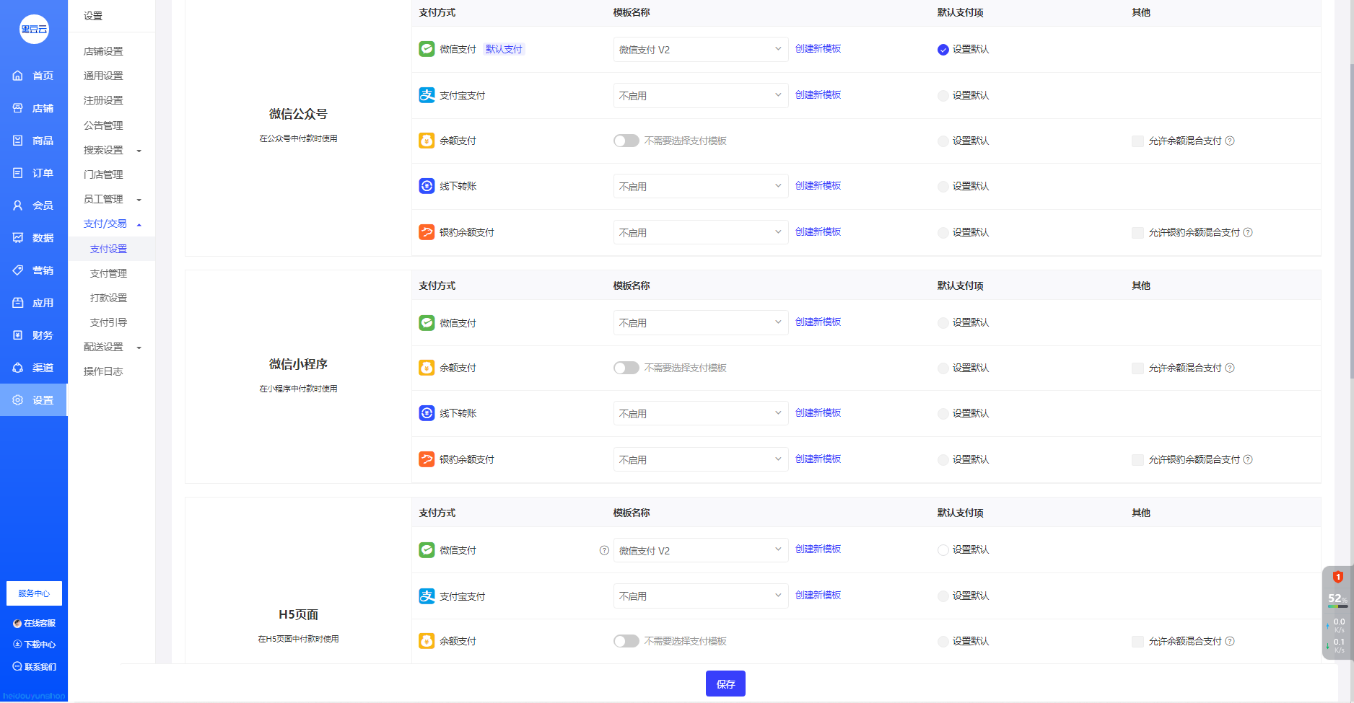The height and width of the screenshot is (703, 1354).
Task: Click the help icon beside 允许银豹余额混合支付 in 微信小程序
Action: coord(1248,459)
